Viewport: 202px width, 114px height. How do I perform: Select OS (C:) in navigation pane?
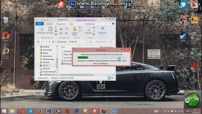coord(44,66)
